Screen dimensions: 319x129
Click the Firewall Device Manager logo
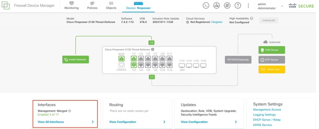pyautogui.click(x=6, y=6)
